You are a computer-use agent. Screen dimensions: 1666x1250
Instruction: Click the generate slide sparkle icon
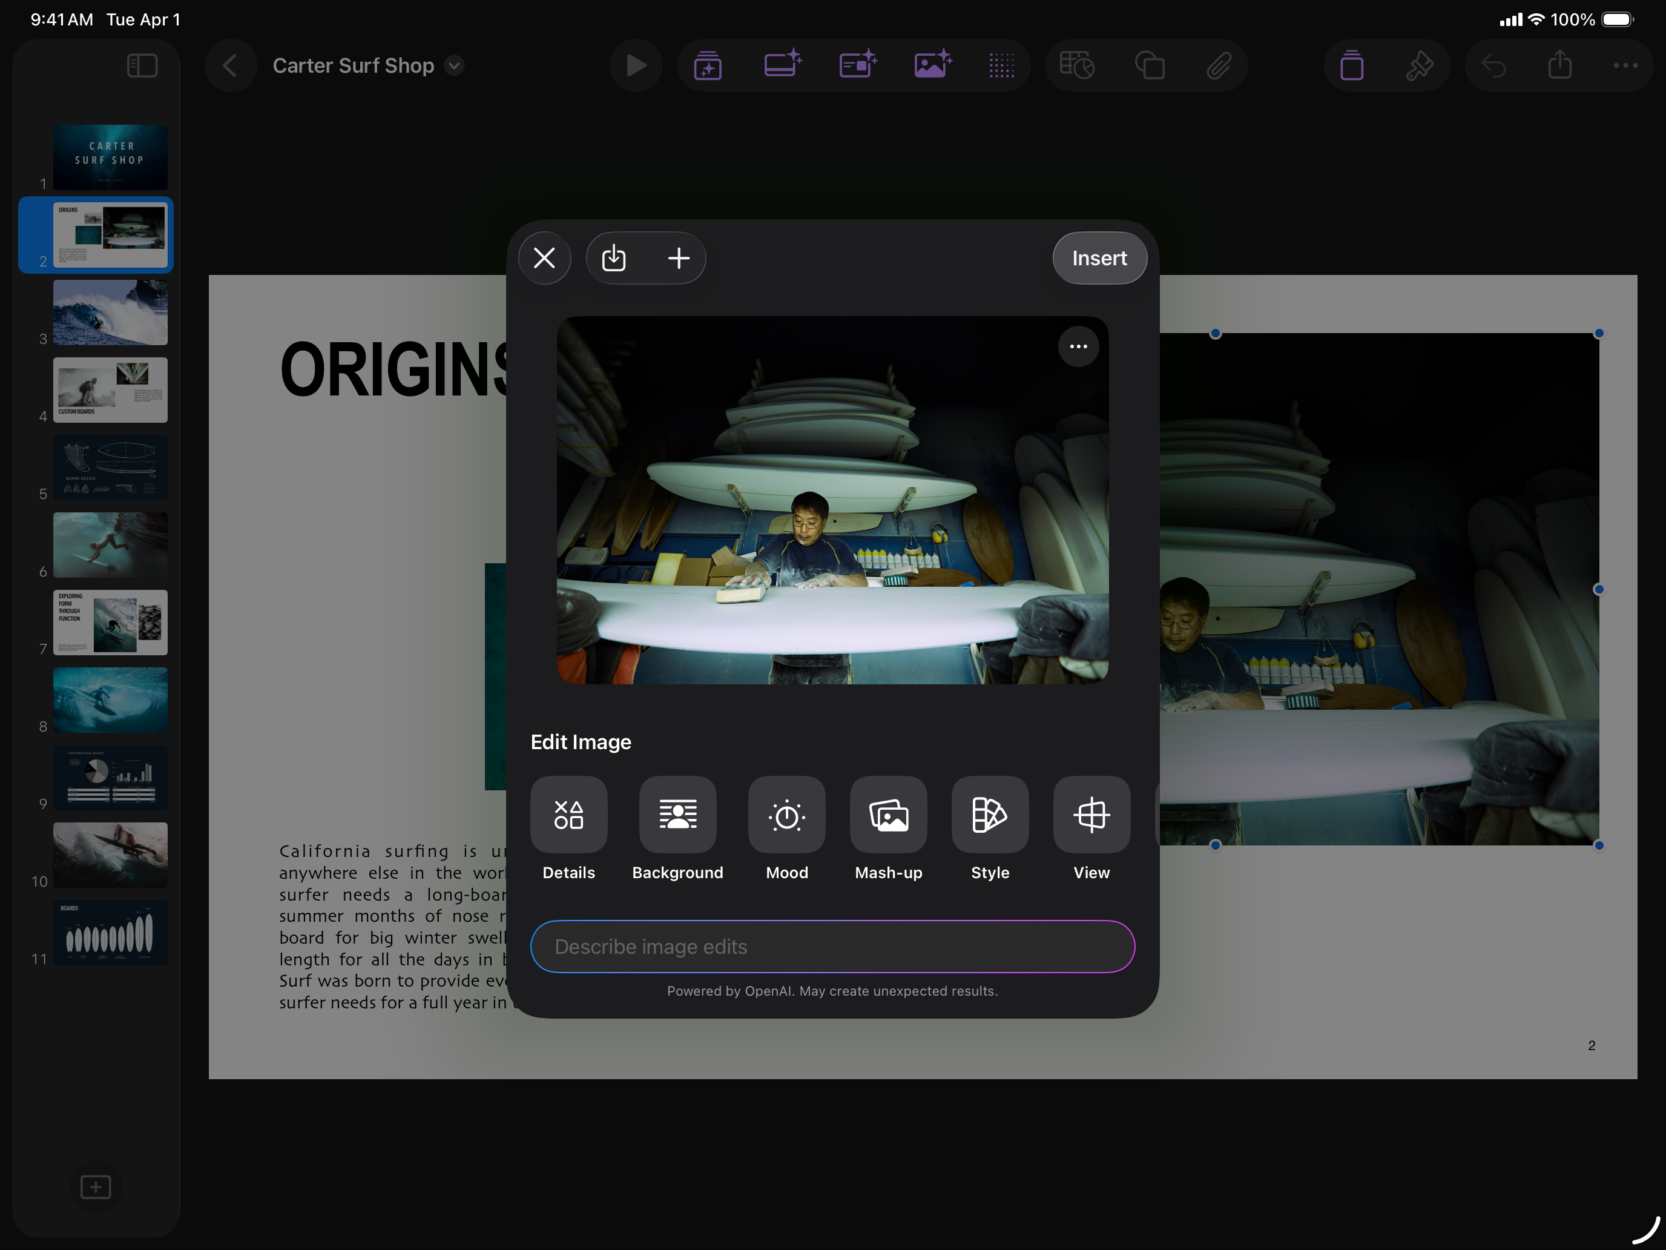[x=783, y=64]
